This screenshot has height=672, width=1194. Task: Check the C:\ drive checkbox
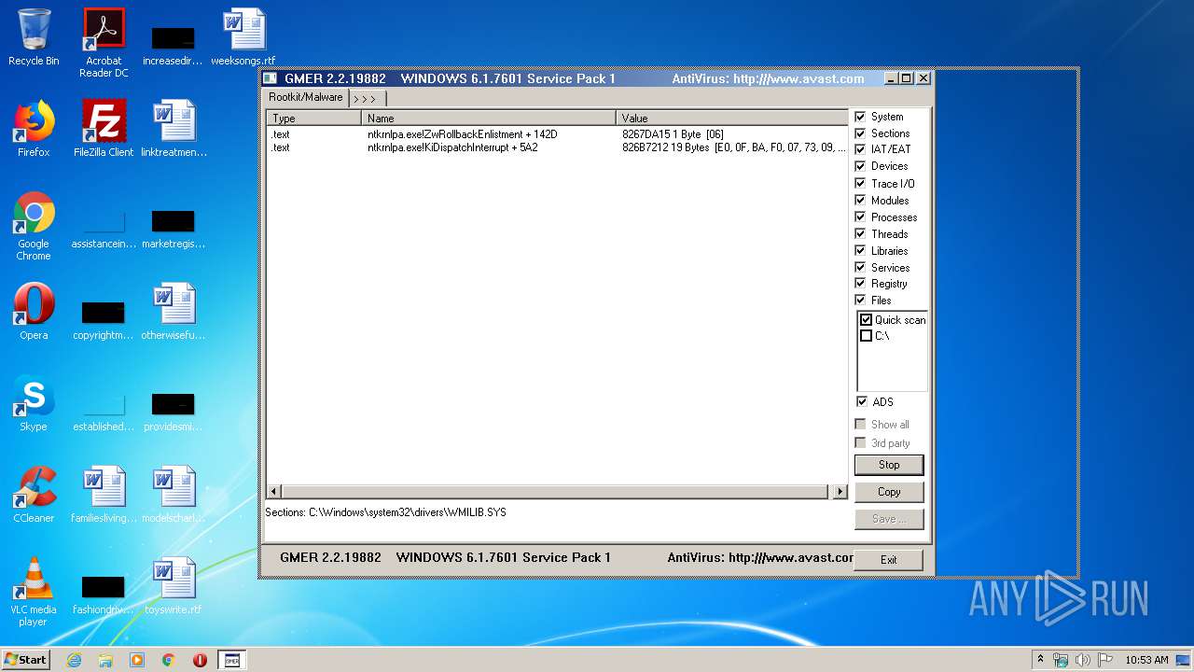(x=866, y=336)
